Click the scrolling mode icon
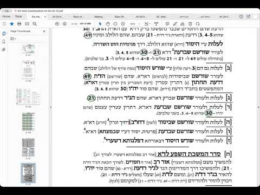The height and width of the screenshot is (195, 260). pyautogui.click(x=156, y=24)
